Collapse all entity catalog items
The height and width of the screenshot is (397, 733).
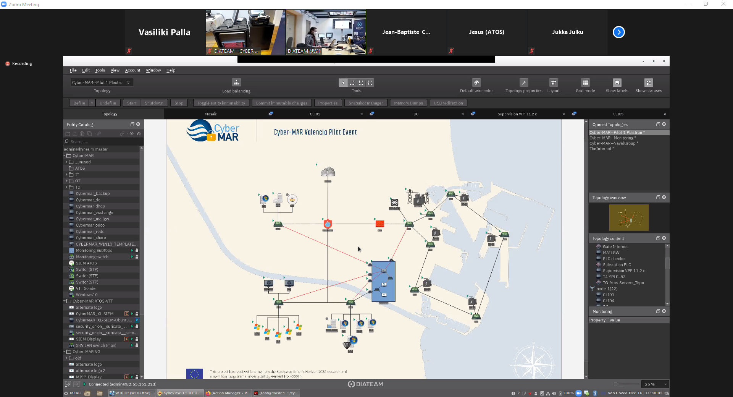point(139,134)
